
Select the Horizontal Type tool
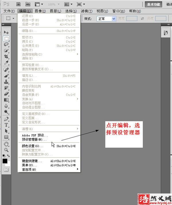click(x=6, y=125)
